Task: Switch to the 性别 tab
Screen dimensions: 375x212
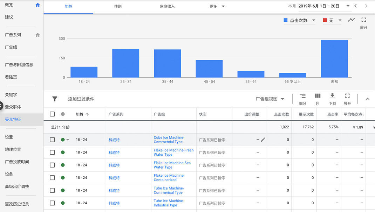Action: (118, 6)
